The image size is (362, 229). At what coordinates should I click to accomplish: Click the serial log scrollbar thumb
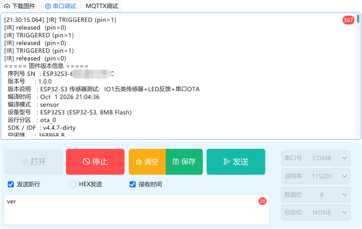[358, 19]
